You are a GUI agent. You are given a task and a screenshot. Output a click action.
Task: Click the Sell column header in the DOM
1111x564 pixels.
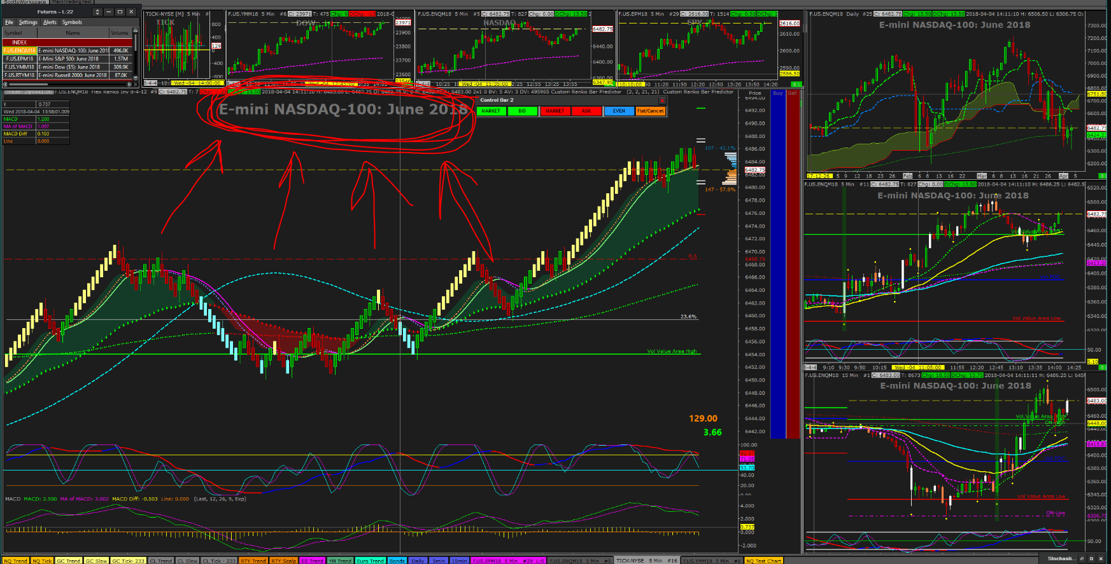click(x=793, y=93)
